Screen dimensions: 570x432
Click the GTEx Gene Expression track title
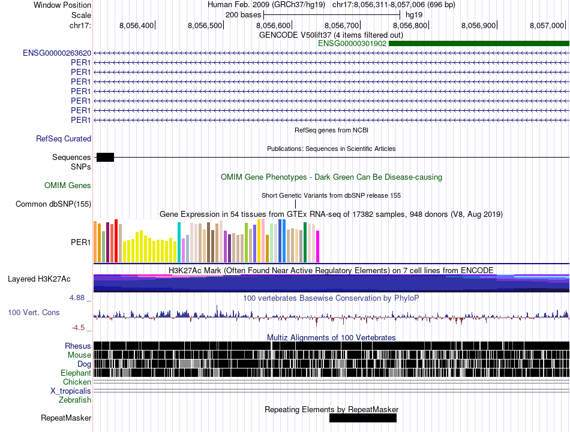click(331, 214)
